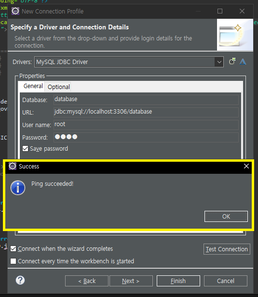258x297 pixels.
Task: Click the Test Connection button
Action: 227,249
